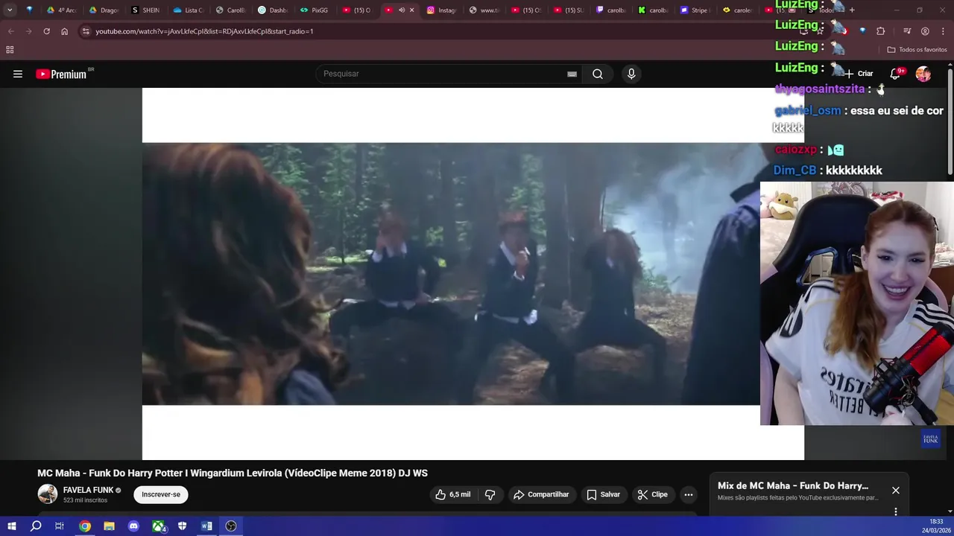Navigate back in Chrome
The width and height of the screenshot is (954, 536).
point(10,31)
